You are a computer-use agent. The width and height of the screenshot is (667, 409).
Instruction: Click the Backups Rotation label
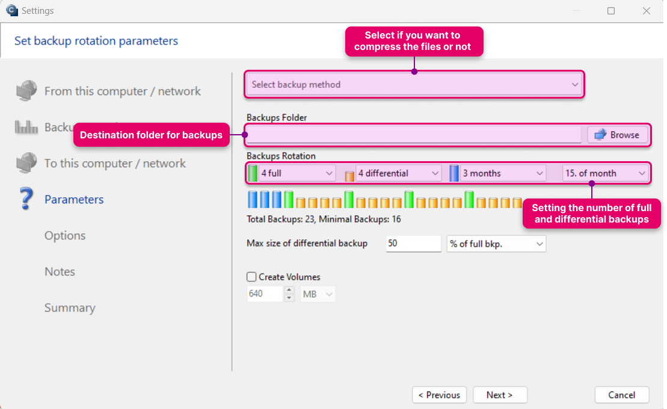tap(281, 156)
